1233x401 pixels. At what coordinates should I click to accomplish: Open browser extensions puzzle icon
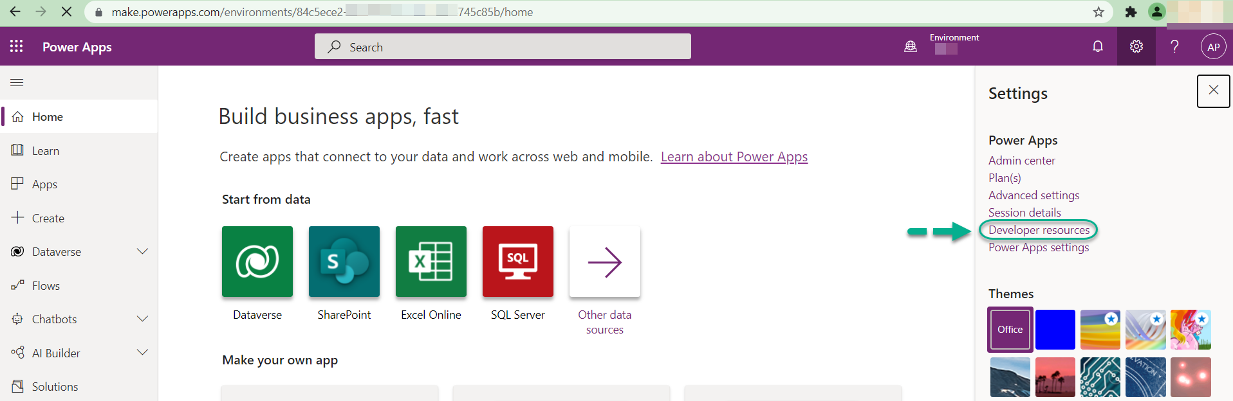pyautogui.click(x=1131, y=12)
